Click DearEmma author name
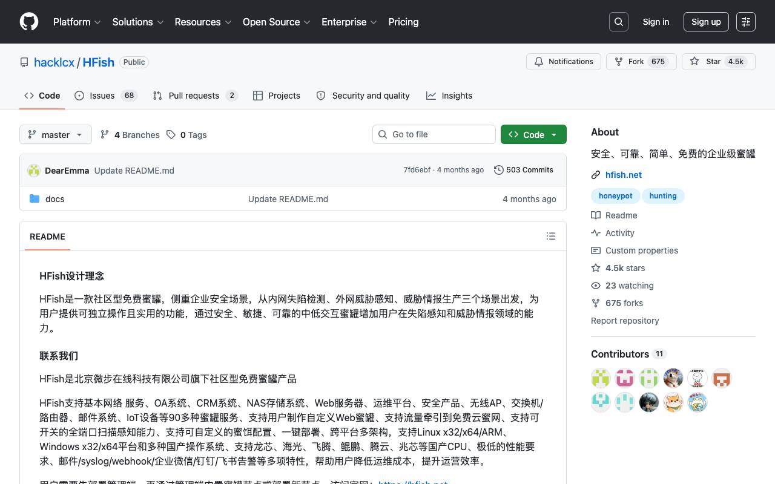Screen dimensions: 775x484 (67, 171)
